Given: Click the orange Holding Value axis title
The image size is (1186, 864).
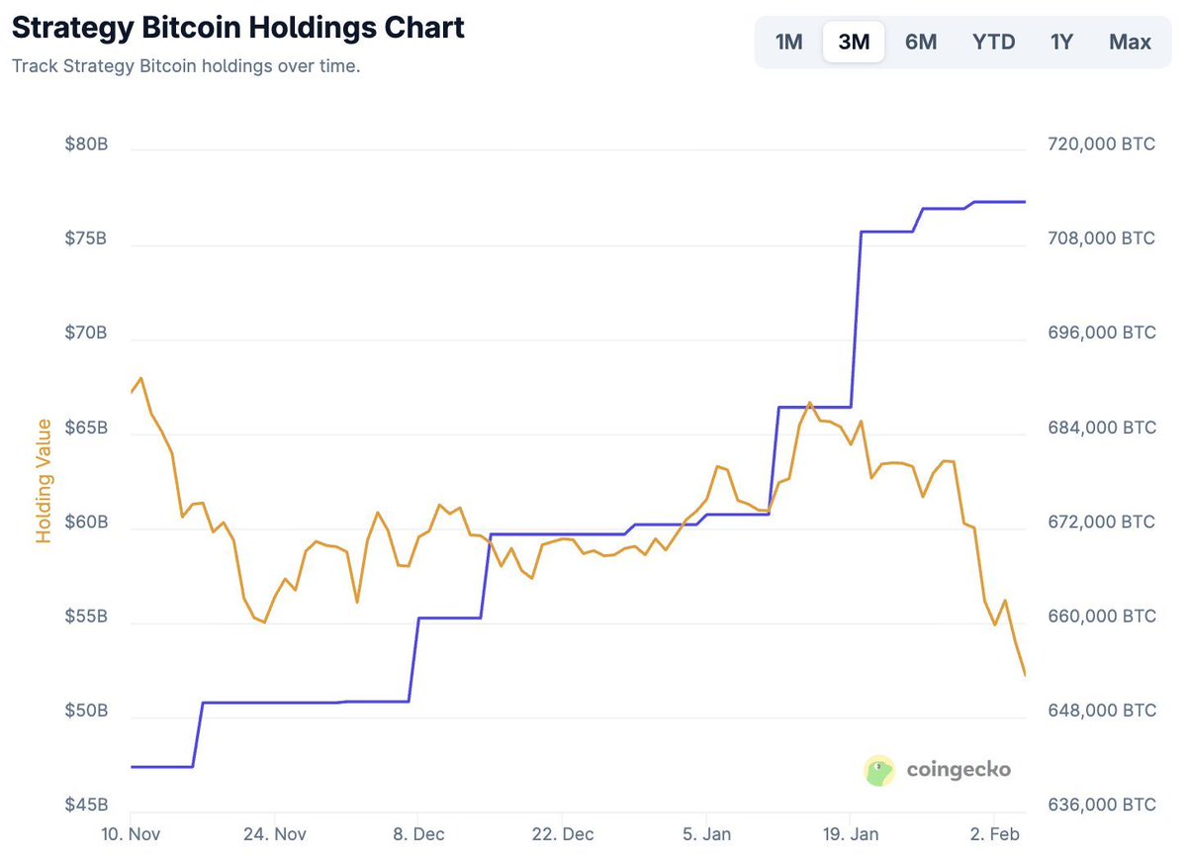Looking at the screenshot, I should (44, 480).
